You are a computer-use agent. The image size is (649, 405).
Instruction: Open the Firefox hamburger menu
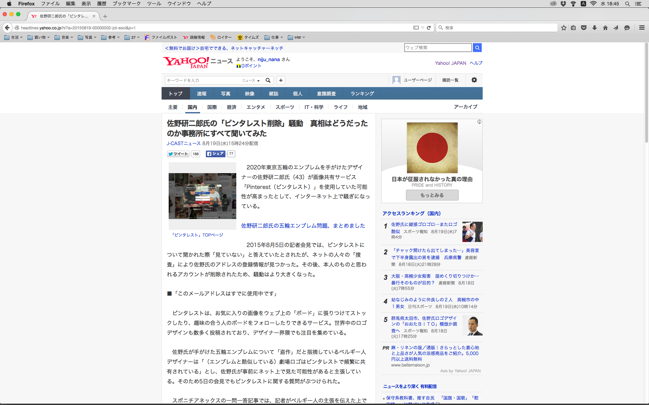click(x=642, y=28)
